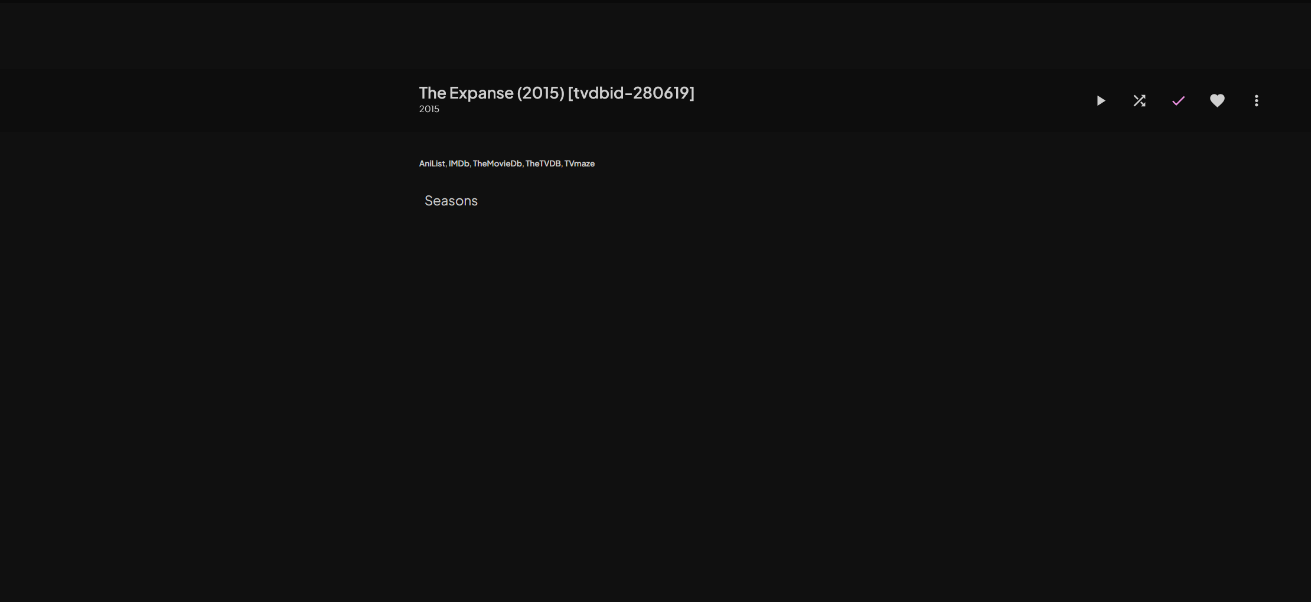Screen dimensions: 1311x602
Task: Mark series unplayed via purple checkmark
Action: click(x=1179, y=101)
